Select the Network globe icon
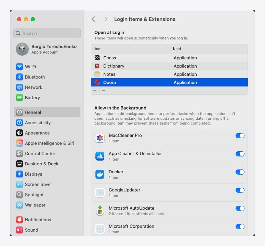 [19, 87]
